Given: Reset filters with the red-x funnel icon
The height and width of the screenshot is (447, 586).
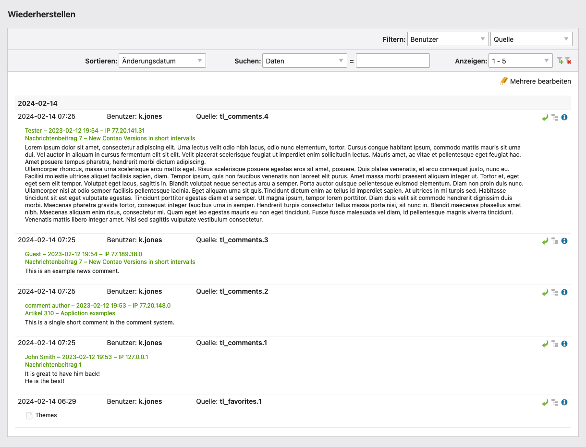Looking at the screenshot, I should click(x=568, y=61).
